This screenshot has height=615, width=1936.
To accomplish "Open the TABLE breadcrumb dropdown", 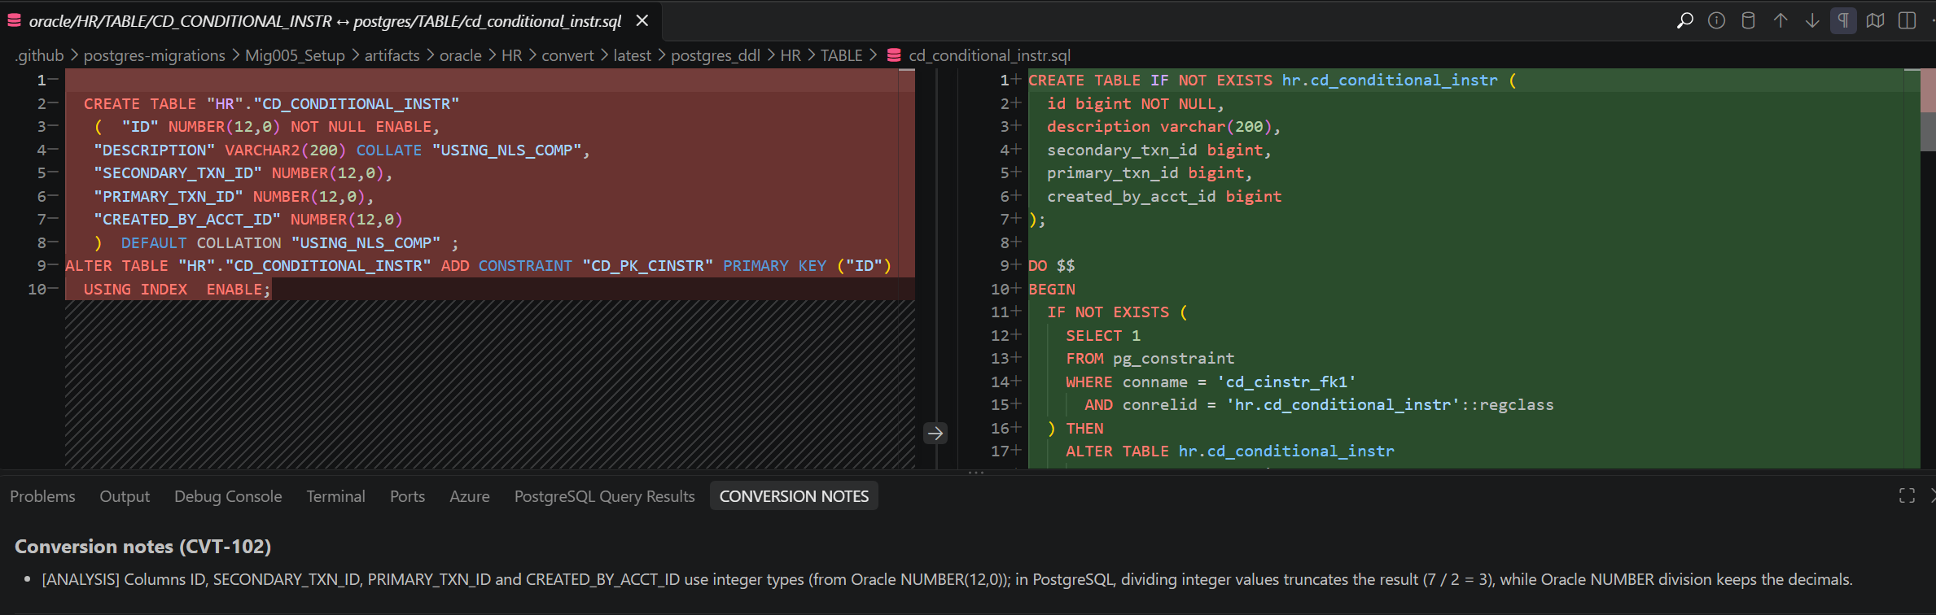I will pyautogui.click(x=841, y=55).
